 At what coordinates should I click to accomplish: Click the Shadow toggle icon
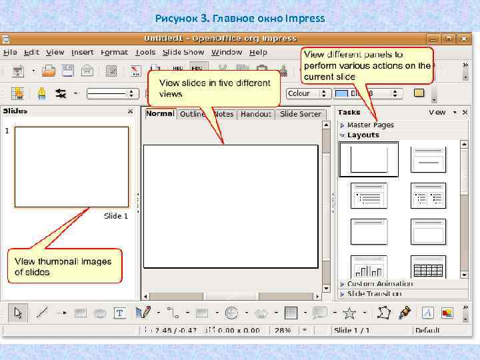[419, 93]
